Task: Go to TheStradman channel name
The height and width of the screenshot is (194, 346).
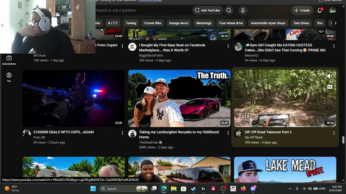Action: click(148, 142)
